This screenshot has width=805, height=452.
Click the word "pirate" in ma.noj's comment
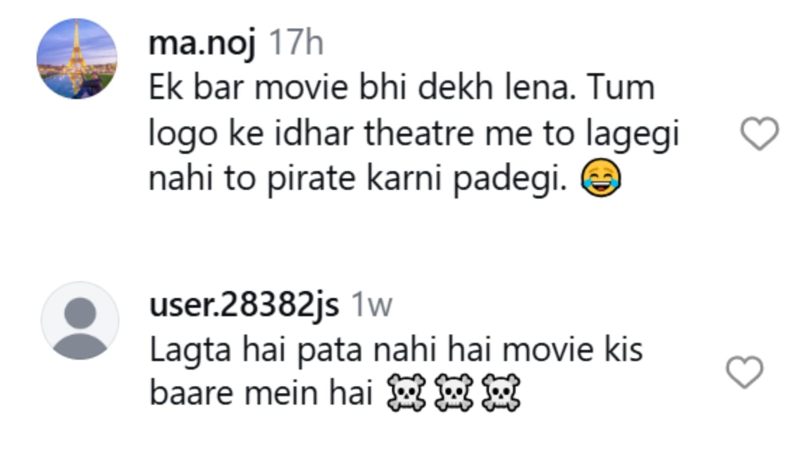311,179
